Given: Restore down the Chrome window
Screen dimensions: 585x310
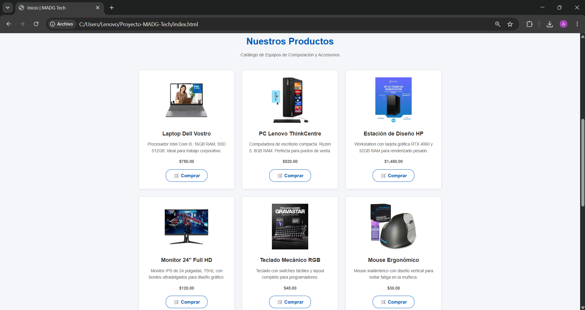Looking at the screenshot, I should tap(559, 7).
